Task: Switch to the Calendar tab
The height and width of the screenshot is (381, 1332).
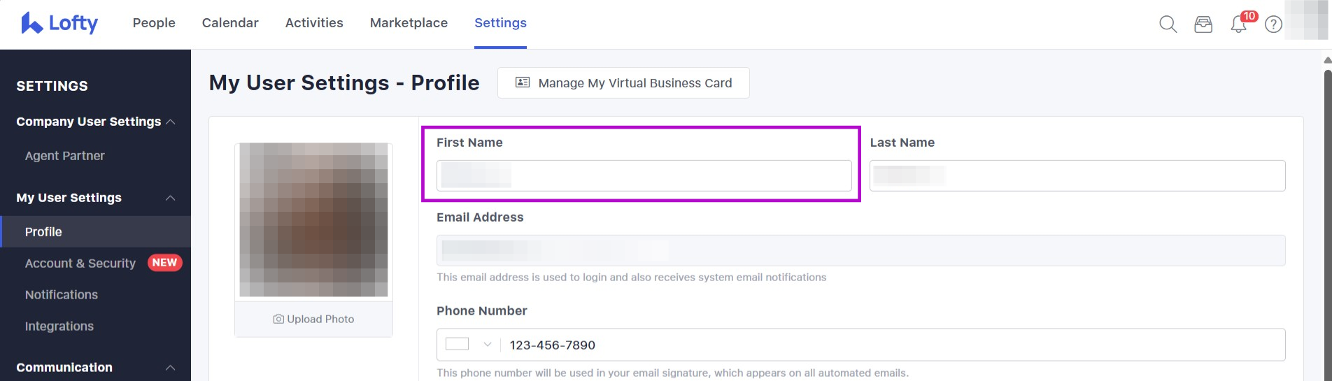Action: pyautogui.click(x=230, y=23)
